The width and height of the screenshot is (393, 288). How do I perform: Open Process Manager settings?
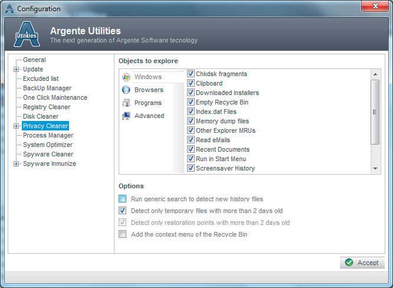point(48,135)
